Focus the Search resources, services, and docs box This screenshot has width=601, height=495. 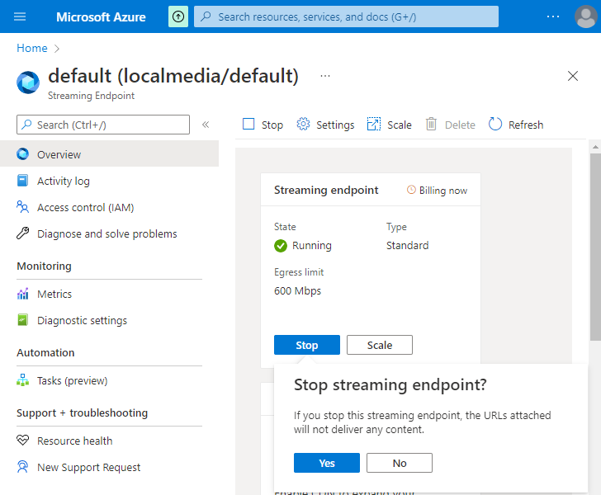pyautogui.click(x=346, y=16)
